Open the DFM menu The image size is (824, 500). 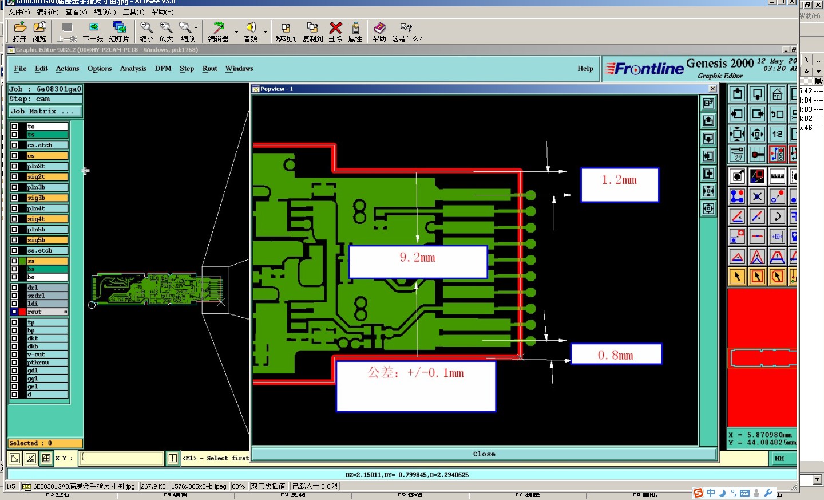point(163,69)
